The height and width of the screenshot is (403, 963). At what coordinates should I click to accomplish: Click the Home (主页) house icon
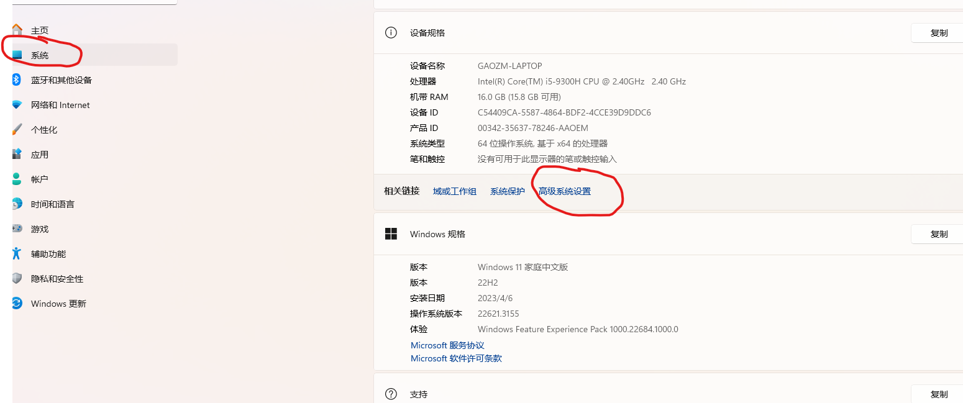tap(17, 30)
